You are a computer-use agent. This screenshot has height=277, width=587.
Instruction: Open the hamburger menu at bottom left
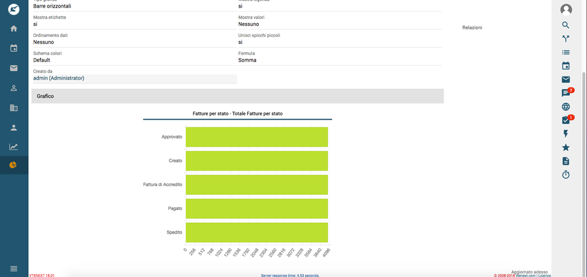pos(14,268)
